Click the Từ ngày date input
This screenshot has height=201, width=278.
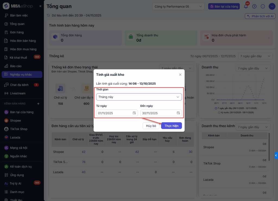(114, 113)
